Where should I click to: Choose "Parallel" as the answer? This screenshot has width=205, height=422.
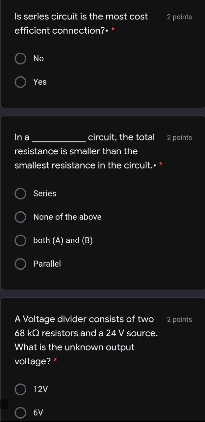click(x=20, y=264)
